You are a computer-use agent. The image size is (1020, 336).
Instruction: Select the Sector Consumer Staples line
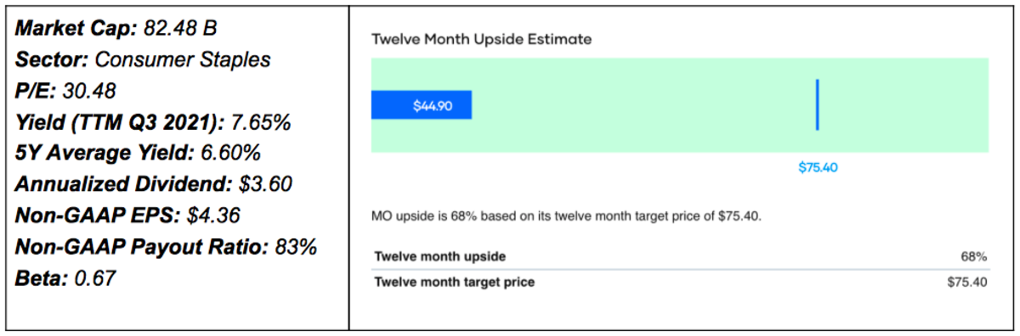(143, 59)
